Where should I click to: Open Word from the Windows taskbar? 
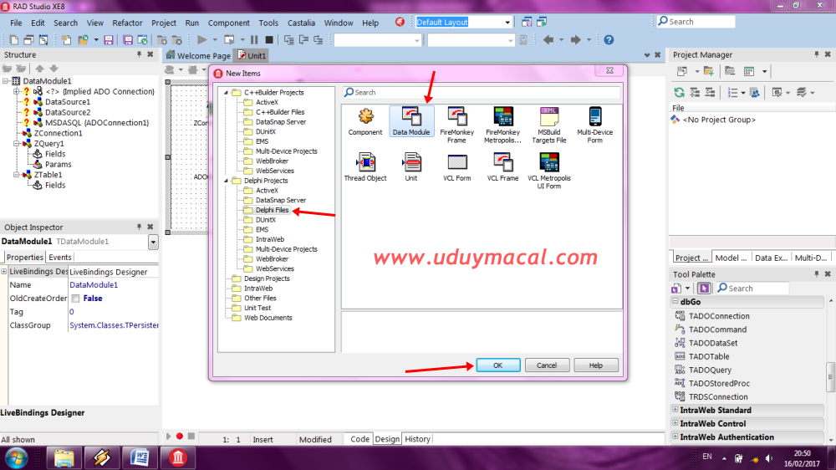(x=139, y=457)
